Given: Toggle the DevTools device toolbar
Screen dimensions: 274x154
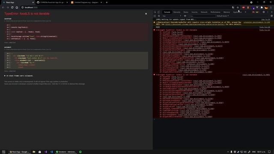Looking at the screenshot, I should [159, 12].
